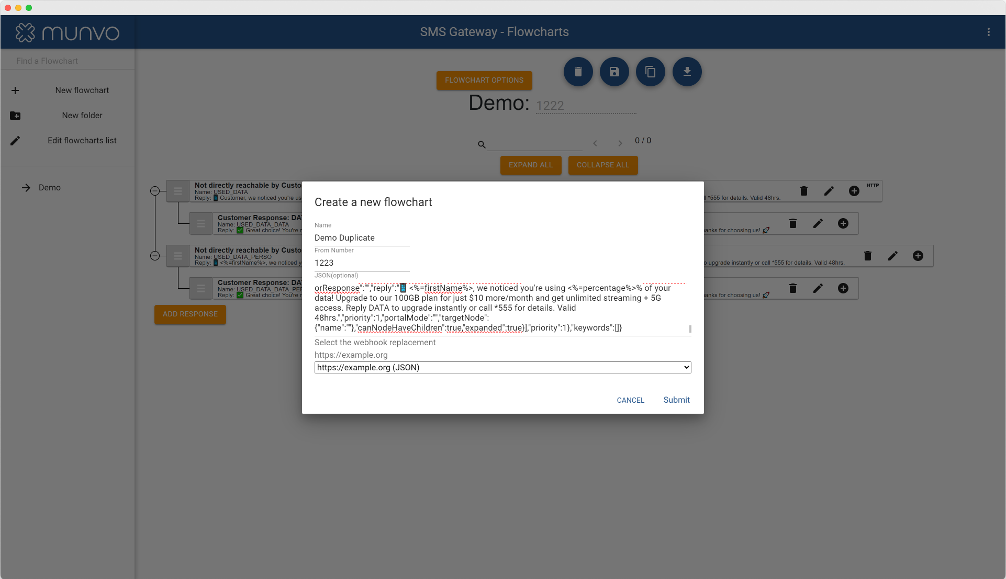Click drag handle of USED_DATA_DATA node
The image size is (1006, 579).
point(201,224)
